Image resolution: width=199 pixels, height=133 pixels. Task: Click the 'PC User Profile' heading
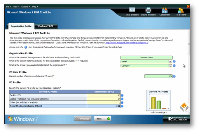point(18,72)
